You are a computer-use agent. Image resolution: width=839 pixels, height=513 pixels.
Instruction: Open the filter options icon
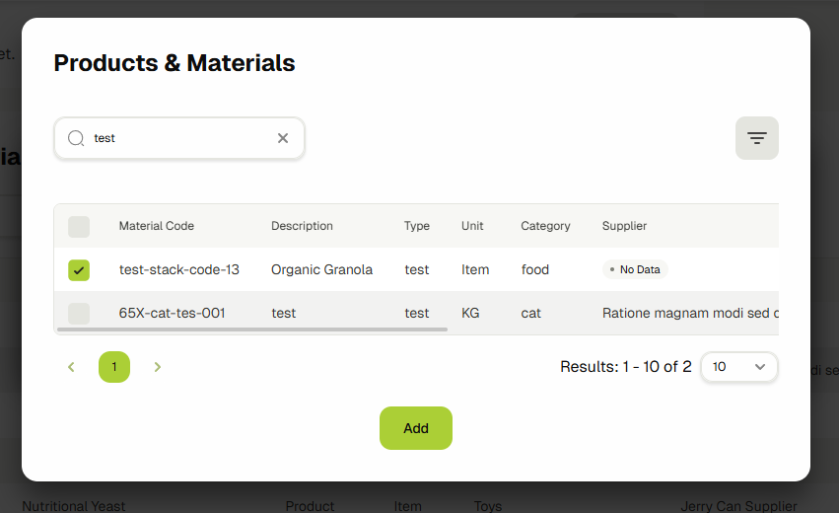(756, 138)
